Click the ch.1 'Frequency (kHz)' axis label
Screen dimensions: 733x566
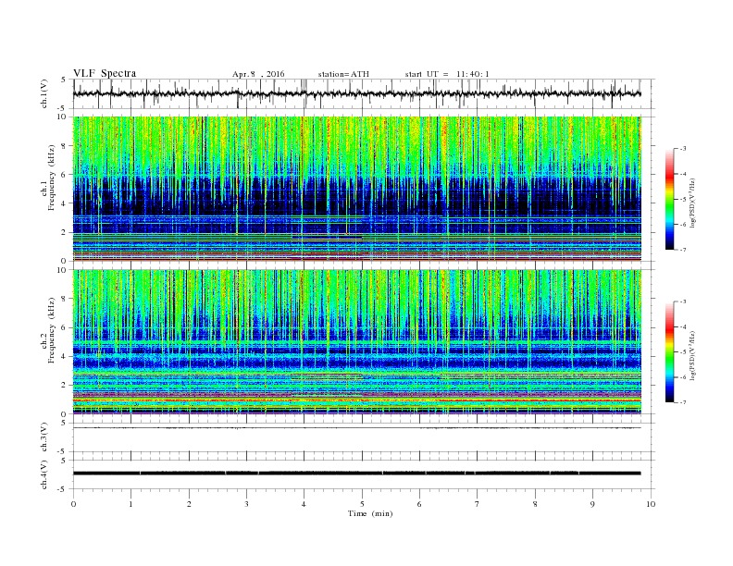point(51,178)
